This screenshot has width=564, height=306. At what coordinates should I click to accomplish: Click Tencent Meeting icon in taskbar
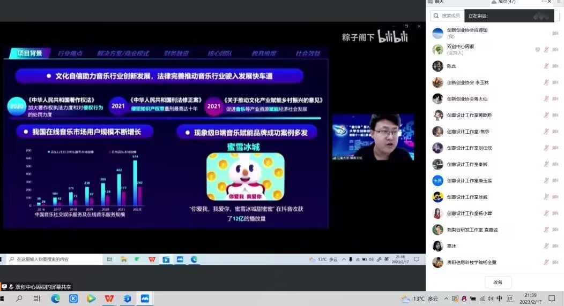click(145, 299)
